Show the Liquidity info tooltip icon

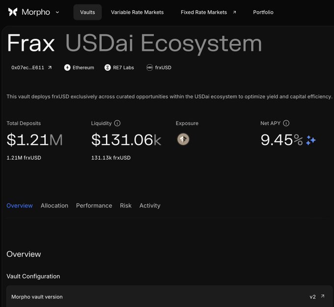pos(117,123)
